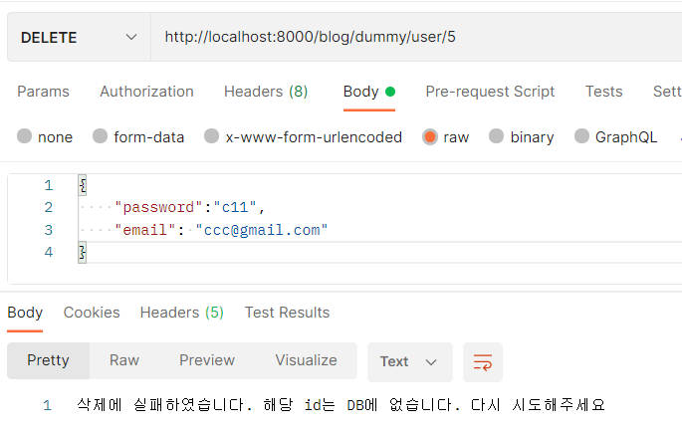Open the request Headers (8) tab
The image size is (682, 431).
(266, 92)
